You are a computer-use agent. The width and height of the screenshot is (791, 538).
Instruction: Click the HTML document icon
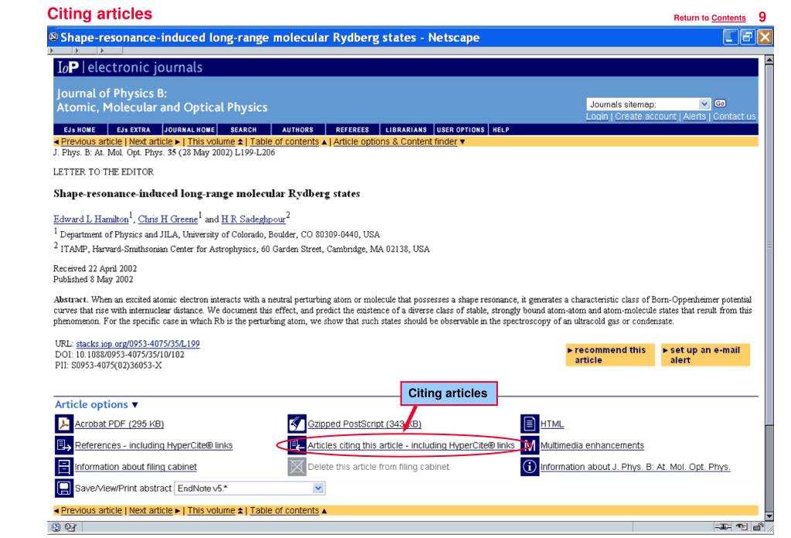tap(529, 424)
